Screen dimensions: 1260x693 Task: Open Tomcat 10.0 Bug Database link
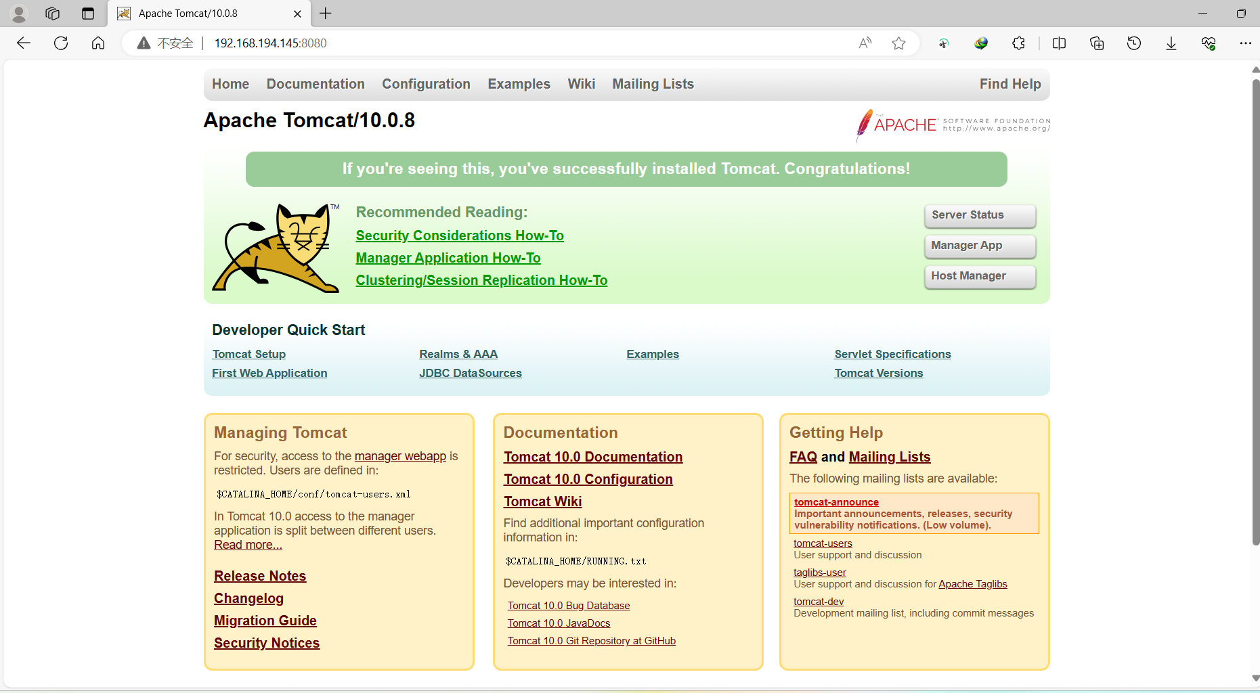tap(569, 606)
